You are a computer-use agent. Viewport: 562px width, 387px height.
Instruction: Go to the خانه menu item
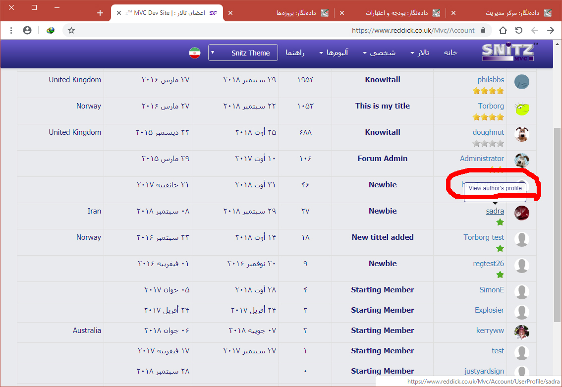coord(450,53)
